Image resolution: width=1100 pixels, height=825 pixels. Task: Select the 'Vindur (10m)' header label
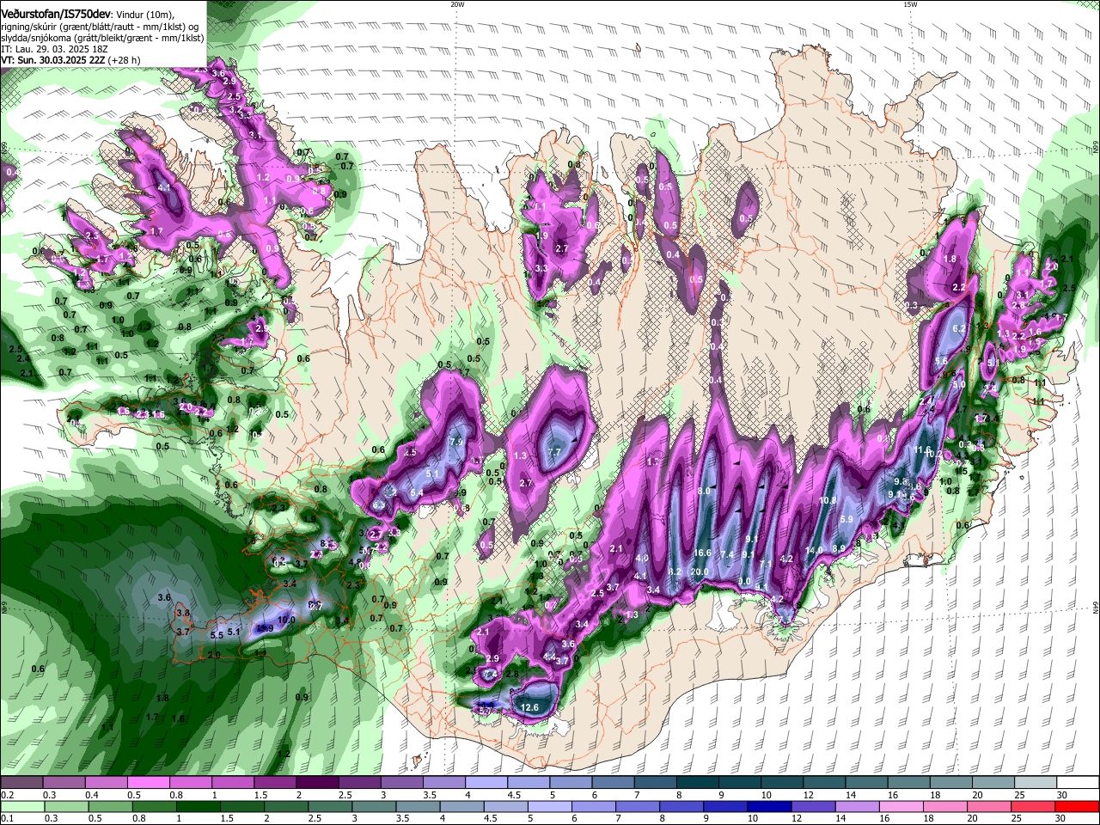coord(144,15)
